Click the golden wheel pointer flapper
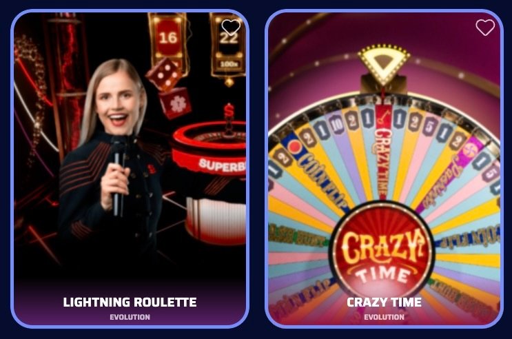Image resolution: width=512 pixels, height=339 pixels. click(384, 65)
